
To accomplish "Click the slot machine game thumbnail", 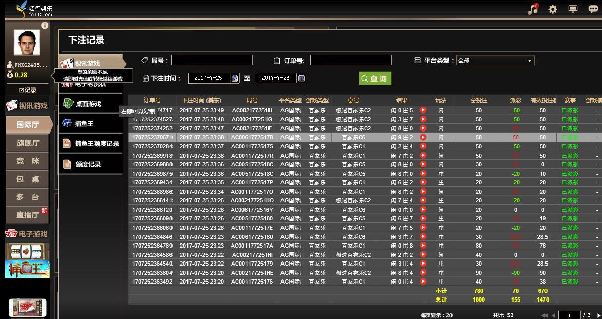I will click(x=27, y=251).
